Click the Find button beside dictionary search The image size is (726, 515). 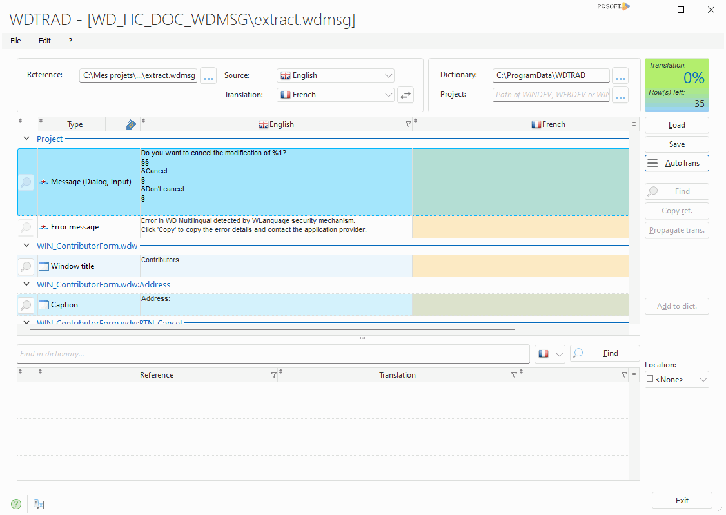(605, 353)
